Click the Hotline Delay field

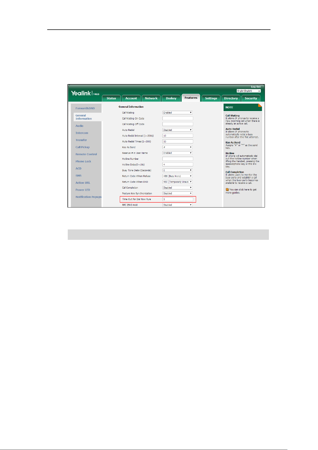click(178, 165)
